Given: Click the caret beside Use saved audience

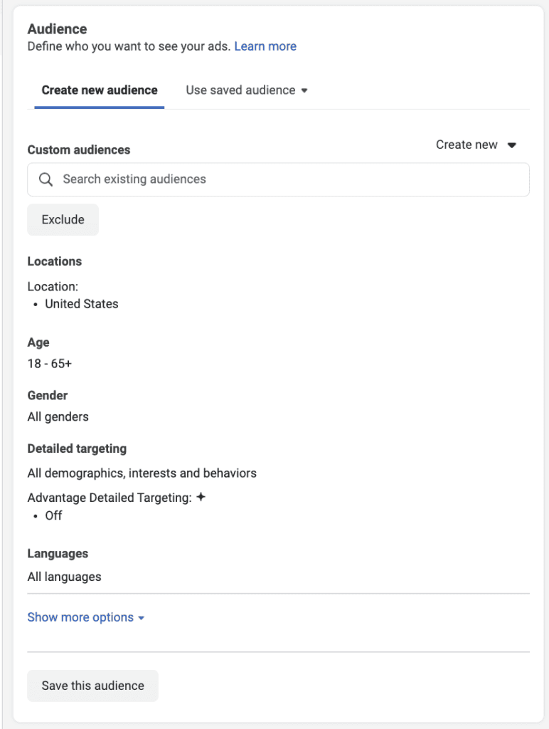Looking at the screenshot, I should click(304, 90).
